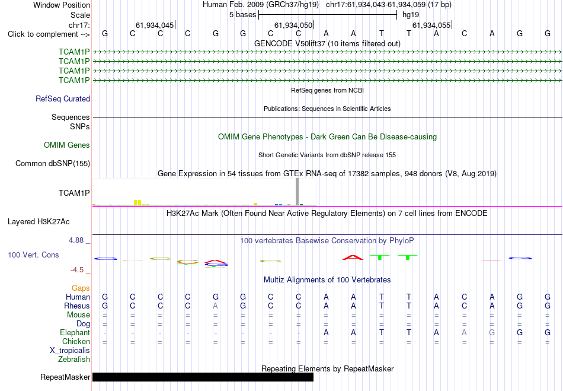Select the X_tropicalis alignment row label

(x=70, y=351)
